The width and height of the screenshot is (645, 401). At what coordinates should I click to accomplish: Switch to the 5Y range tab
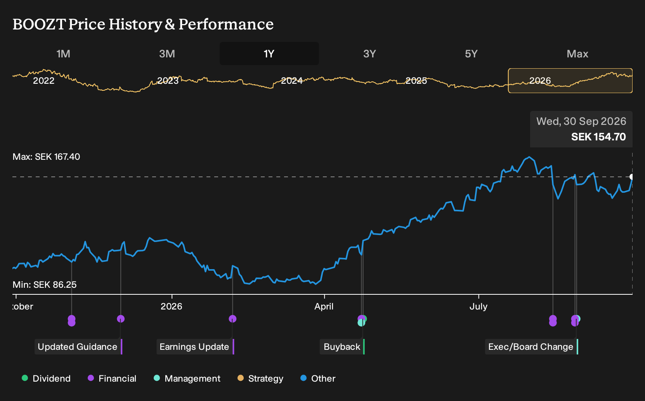tap(471, 54)
